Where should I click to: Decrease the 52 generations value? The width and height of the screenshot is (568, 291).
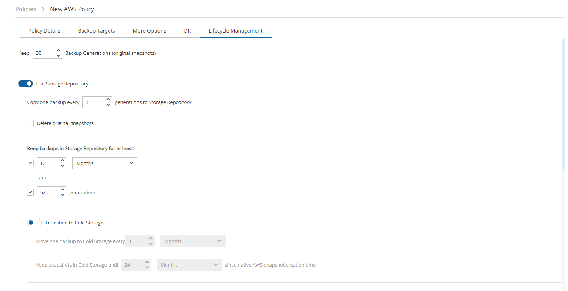point(63,195)
